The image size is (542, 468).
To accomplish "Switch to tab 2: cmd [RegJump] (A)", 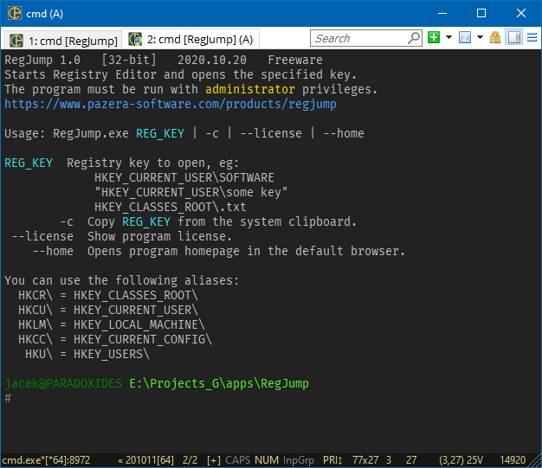I will pos(191,40).
